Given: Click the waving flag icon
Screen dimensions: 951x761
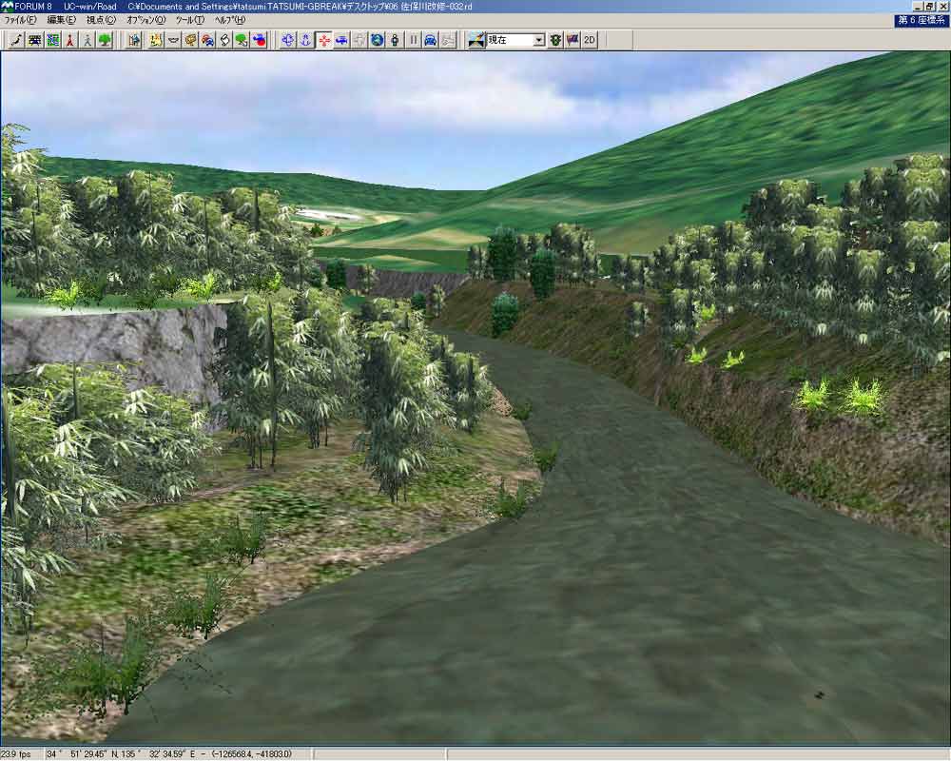Looking at the screenshot, I should pos(572,40).
